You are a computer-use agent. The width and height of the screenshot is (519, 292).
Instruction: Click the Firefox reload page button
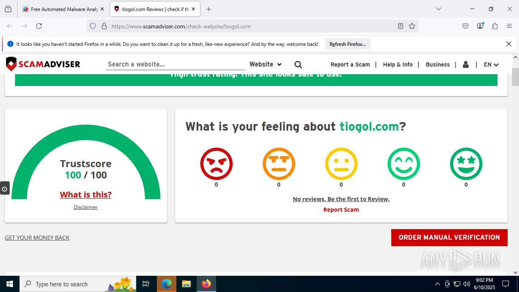click(x=39, y=26)
